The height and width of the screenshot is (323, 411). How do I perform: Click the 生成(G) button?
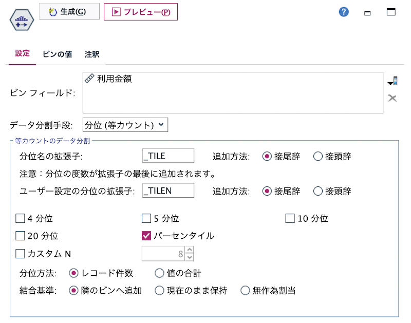(x=69, y=11)
